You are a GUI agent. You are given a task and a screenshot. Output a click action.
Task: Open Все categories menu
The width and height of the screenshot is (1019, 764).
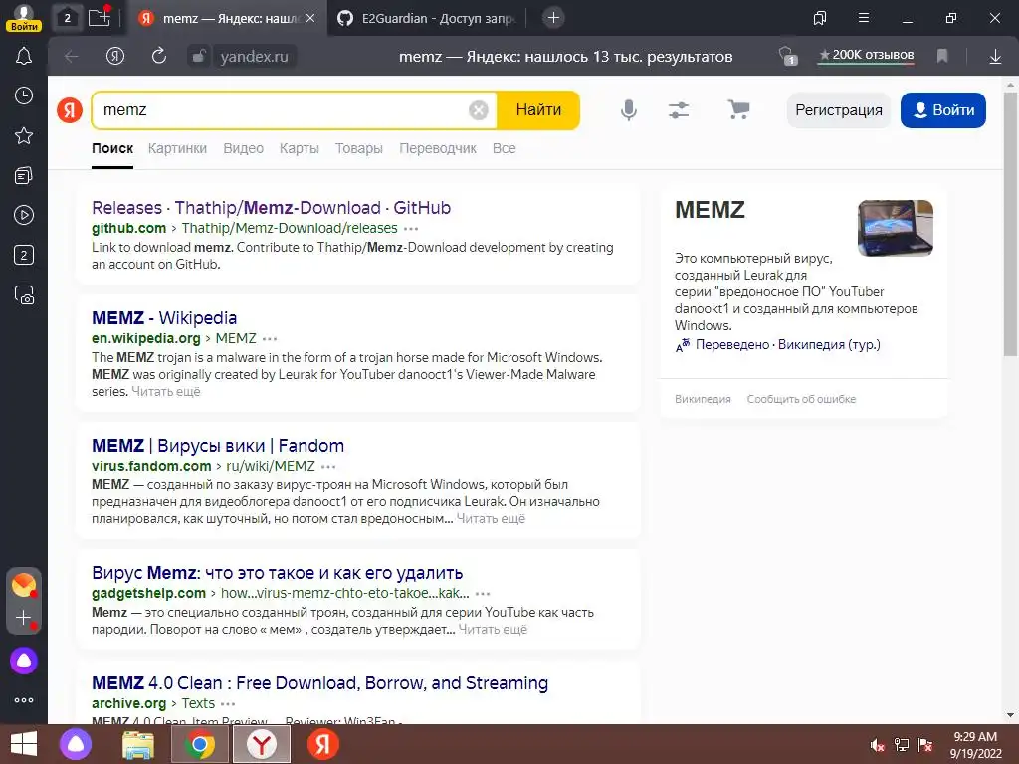coord(504,148)
